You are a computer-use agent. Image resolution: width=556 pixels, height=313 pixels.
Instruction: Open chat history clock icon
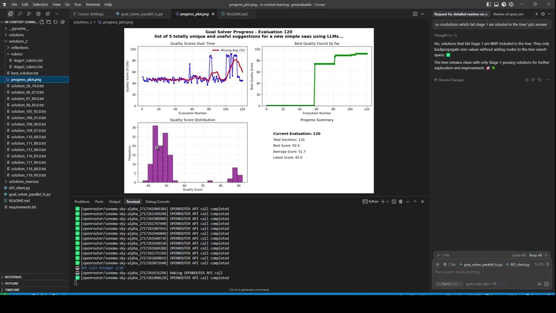tap(543, 14)
